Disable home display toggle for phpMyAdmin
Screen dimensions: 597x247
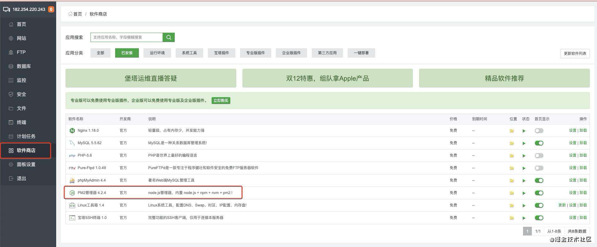tap(539, 181)
